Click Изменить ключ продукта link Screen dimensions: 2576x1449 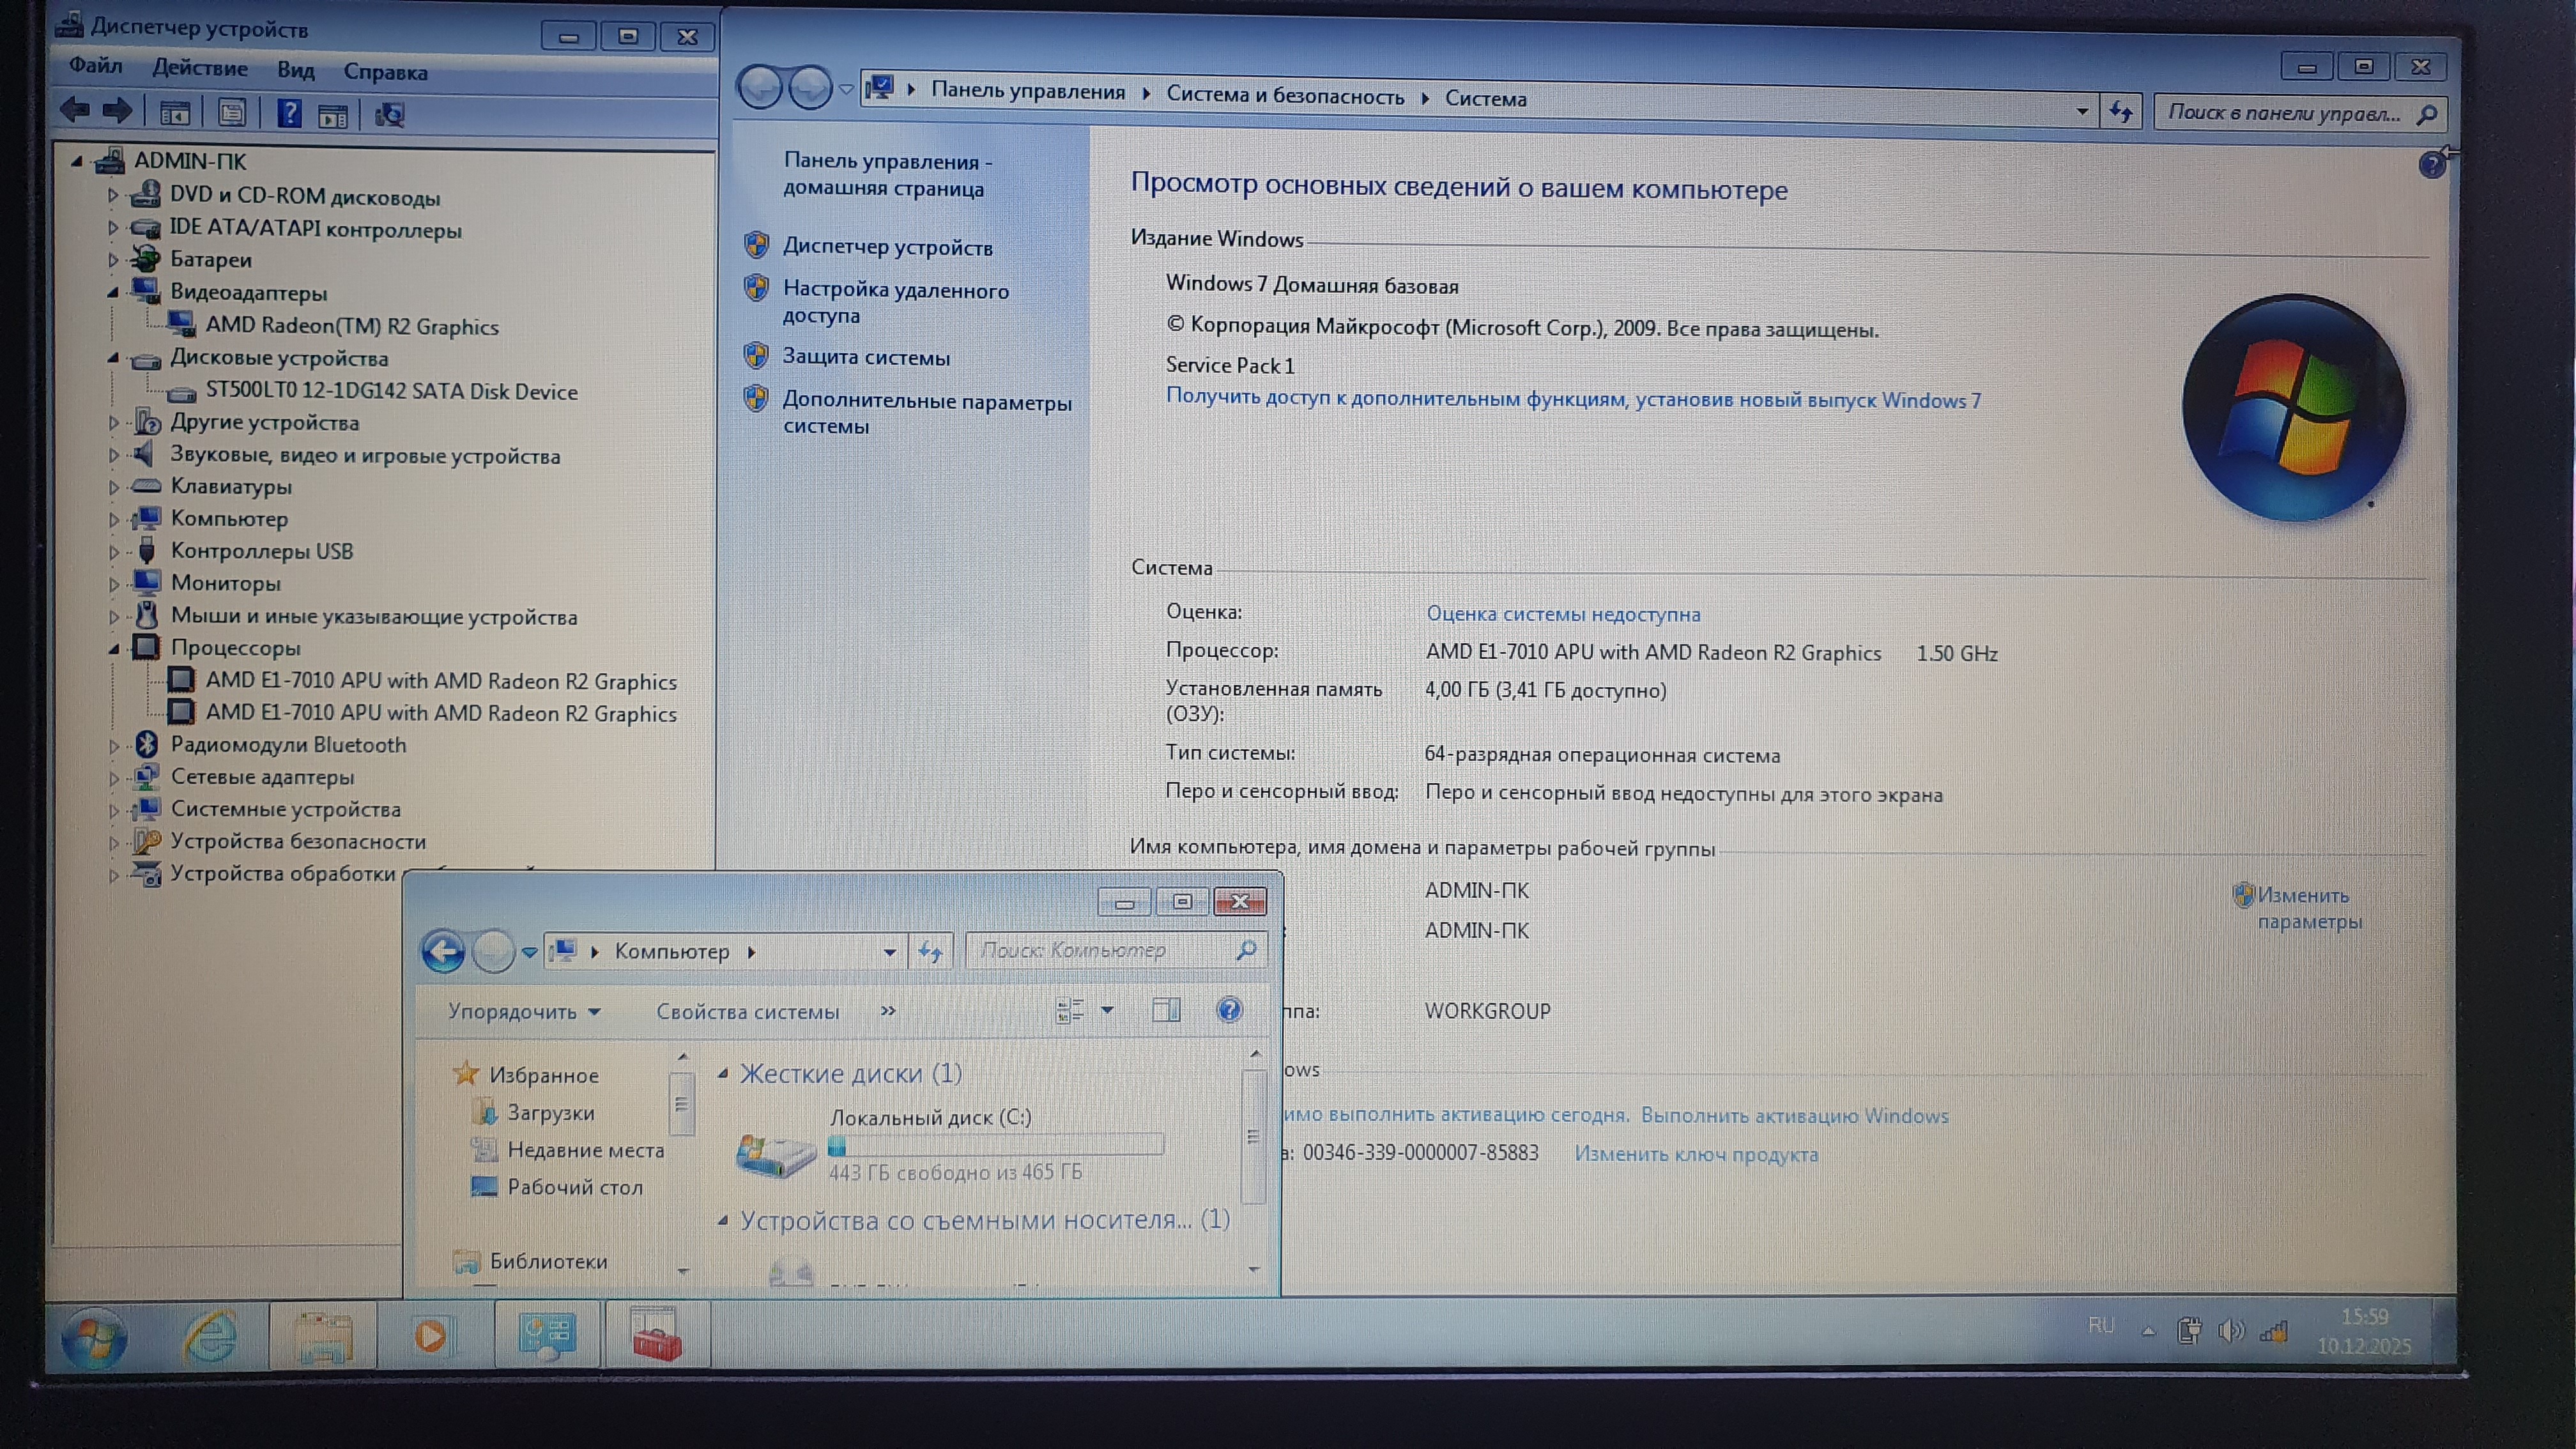coord(1696,1154)
